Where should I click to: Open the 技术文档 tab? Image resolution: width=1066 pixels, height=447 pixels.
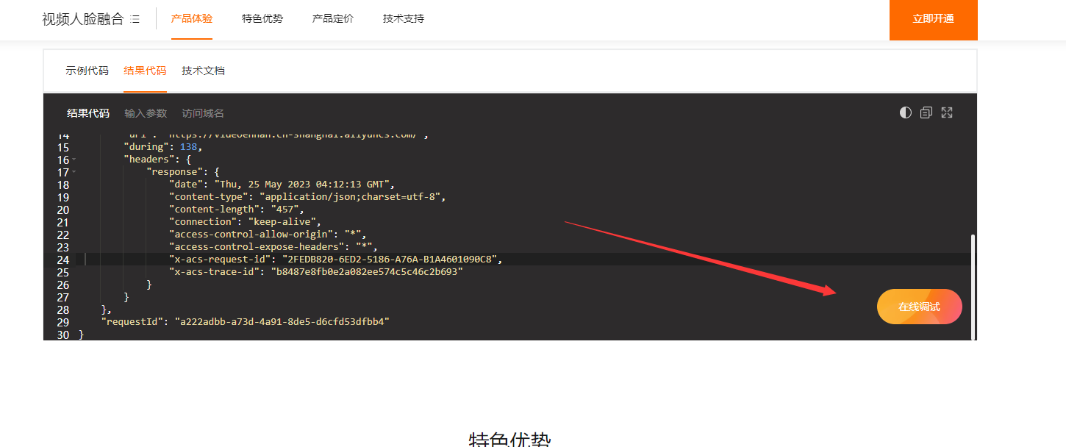tap(204, 71)
